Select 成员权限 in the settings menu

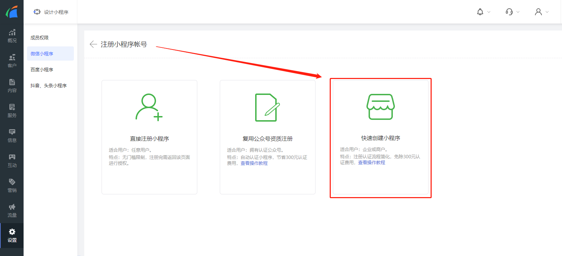pyautogui.click(x=40, y=38)
